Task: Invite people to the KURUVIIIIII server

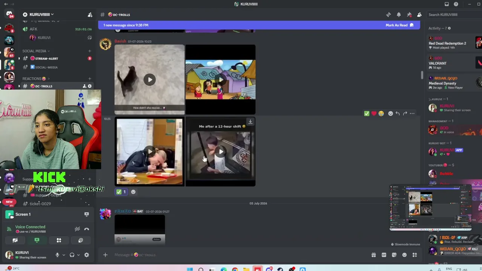Action: click(x=90, y=15)
